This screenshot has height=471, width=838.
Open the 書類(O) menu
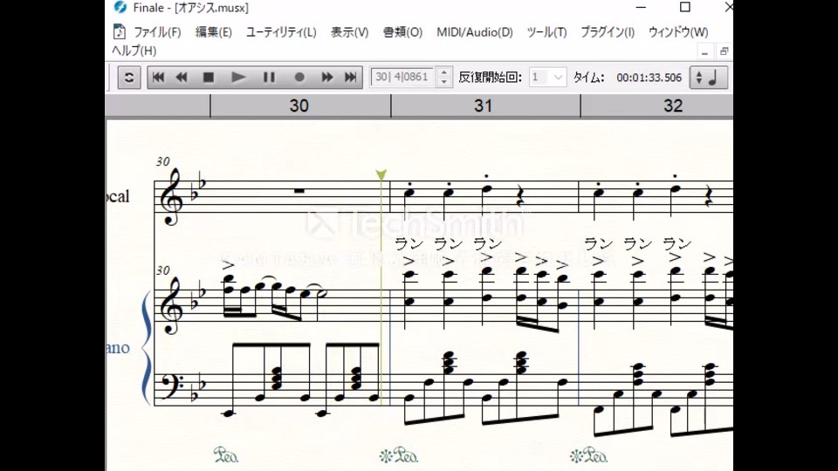[x=402, y=32]
